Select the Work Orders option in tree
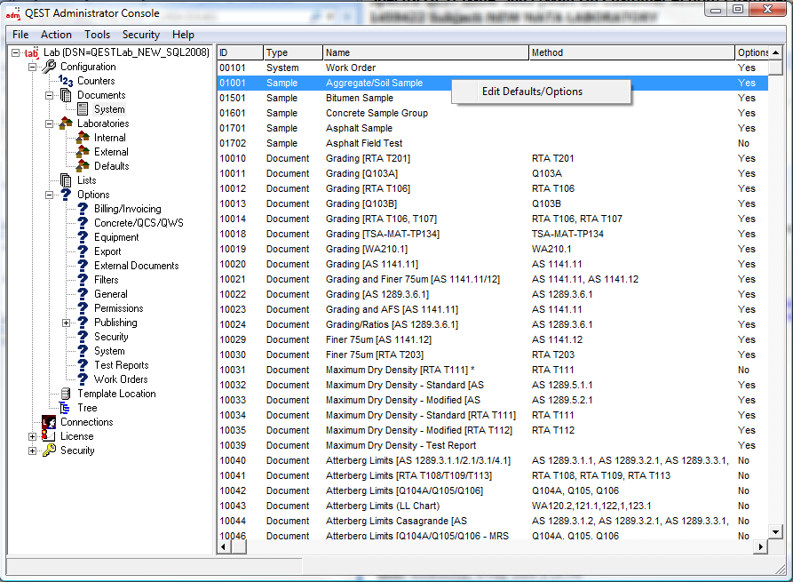Screen dimensions: 793x582 pos(121,379)
